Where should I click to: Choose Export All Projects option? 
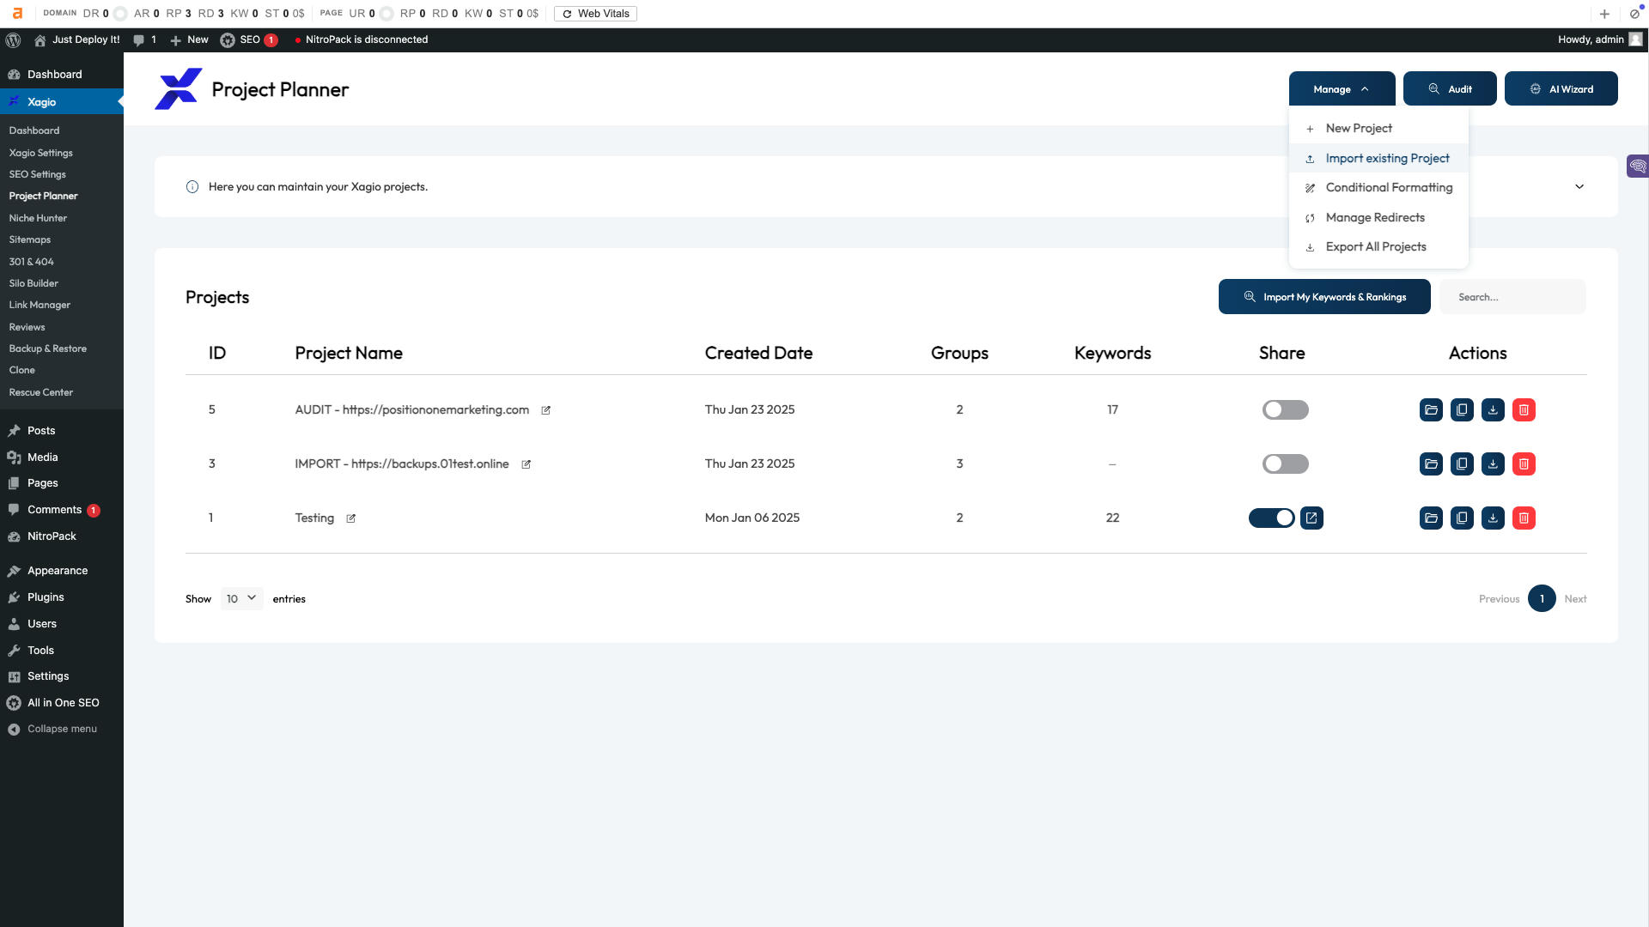[1378, 247]
